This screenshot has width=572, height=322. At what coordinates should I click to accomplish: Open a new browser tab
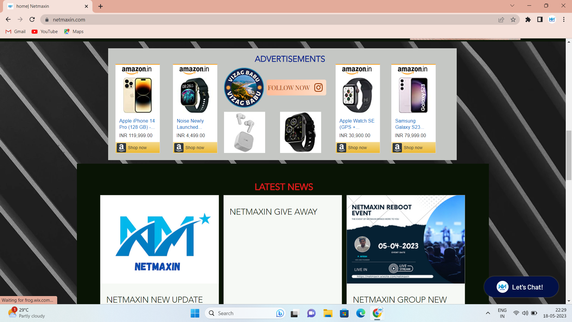100,6
